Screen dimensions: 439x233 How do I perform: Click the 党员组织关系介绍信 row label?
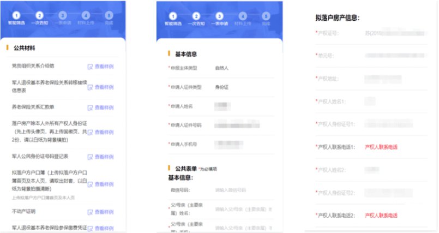[x=33, y=66]
